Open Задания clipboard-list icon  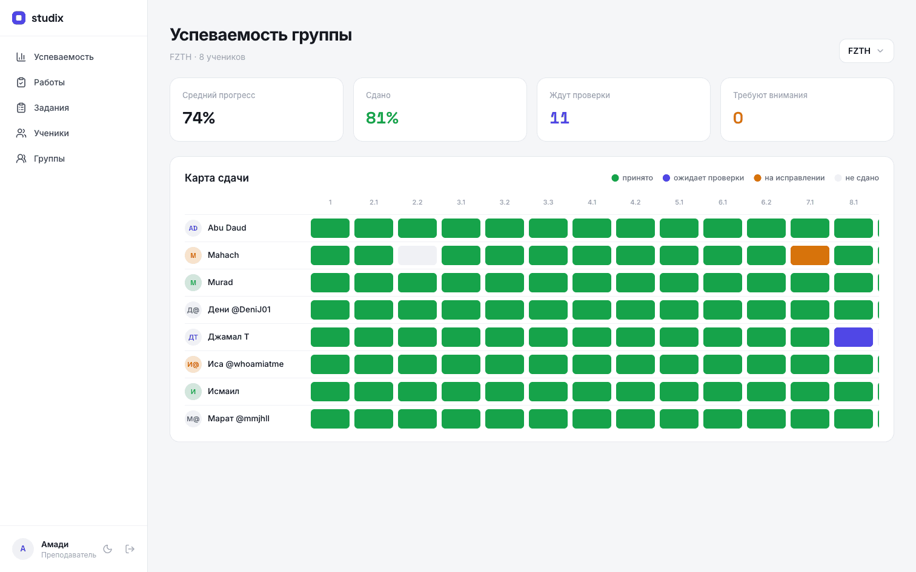21,108
